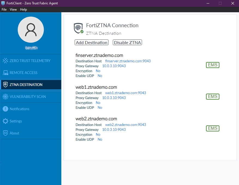Click Enable UDP No value for web1
Viewport: 239px width, 185px height.
point(100,107)
